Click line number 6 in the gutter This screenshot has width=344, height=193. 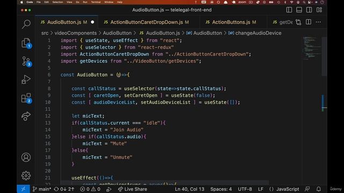point(49,75)
